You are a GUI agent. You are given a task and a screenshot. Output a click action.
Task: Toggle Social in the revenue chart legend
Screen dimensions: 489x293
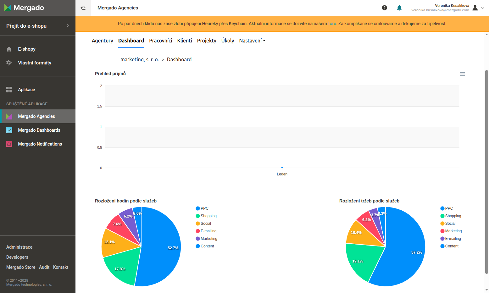click(x=448, y=224)
